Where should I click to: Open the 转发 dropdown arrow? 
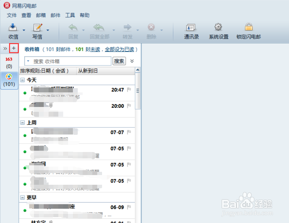point(137,30)
